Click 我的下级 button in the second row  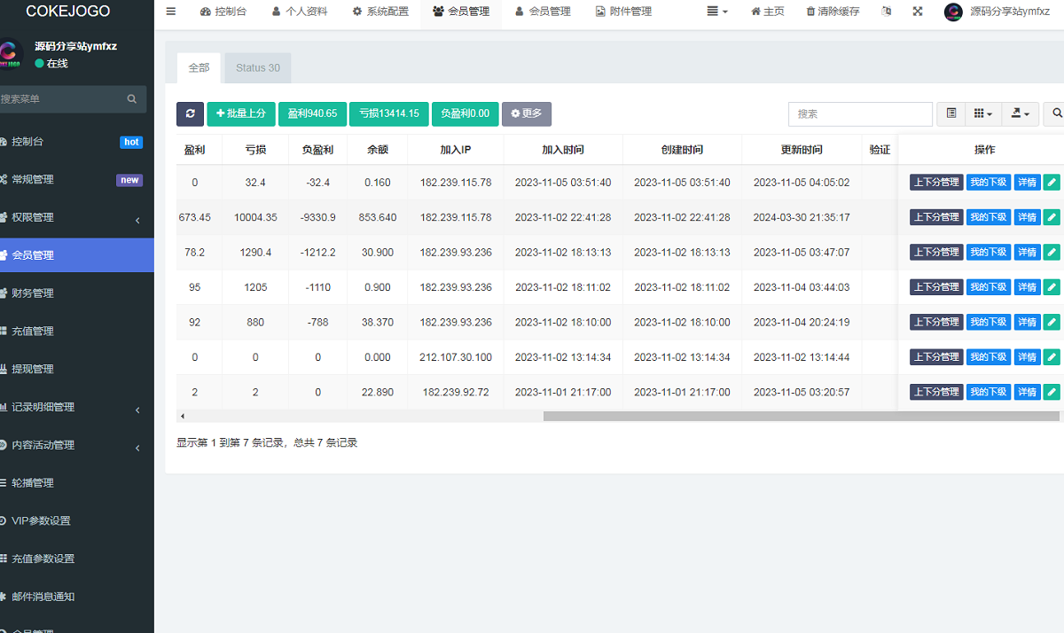[x=988, y=217]
